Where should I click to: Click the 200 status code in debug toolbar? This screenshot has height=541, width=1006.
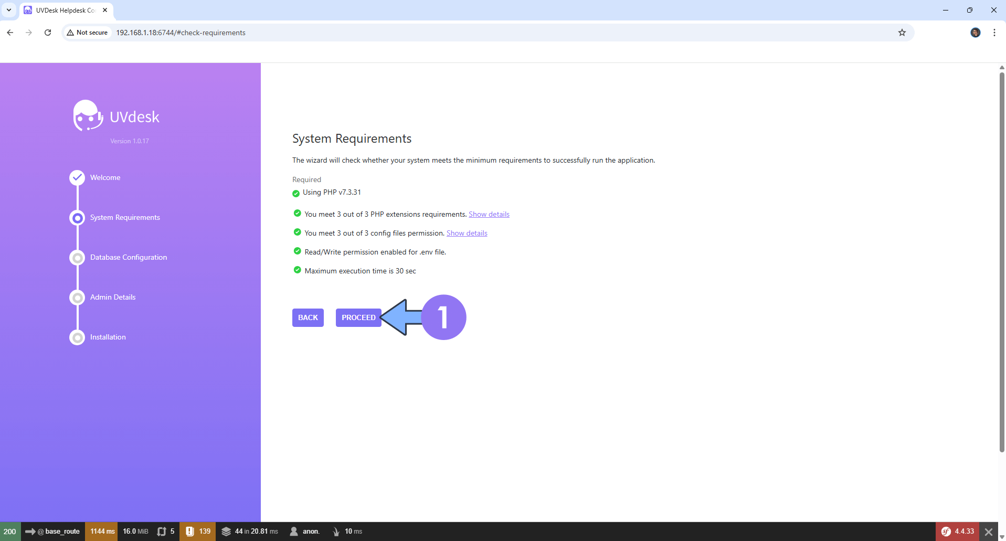(x=10, y=532)
